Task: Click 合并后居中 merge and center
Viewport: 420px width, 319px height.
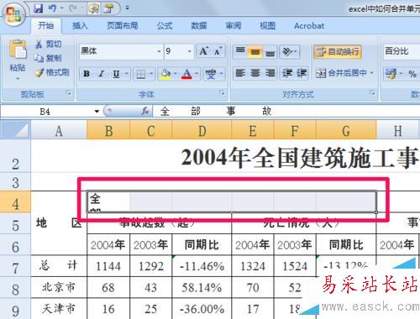Action: pyautogui.click(x=341, y=73)
